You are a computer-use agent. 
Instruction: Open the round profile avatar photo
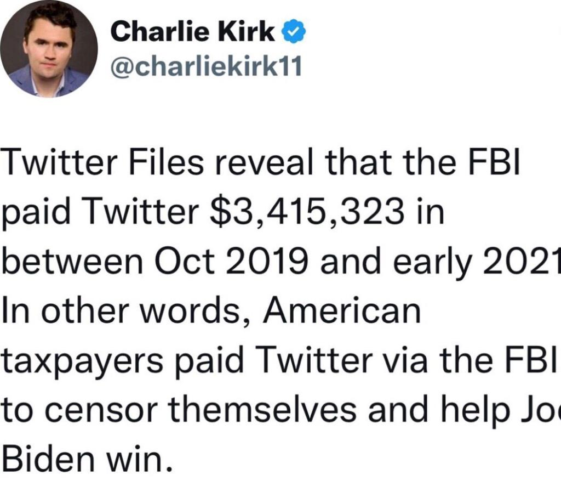[x=49, y=49]
